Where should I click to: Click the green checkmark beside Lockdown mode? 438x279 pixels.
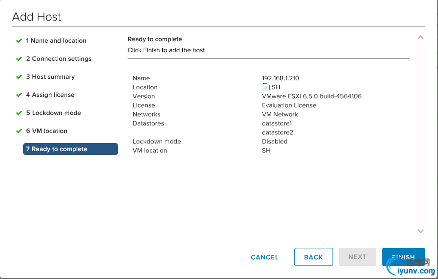[19, 113]
